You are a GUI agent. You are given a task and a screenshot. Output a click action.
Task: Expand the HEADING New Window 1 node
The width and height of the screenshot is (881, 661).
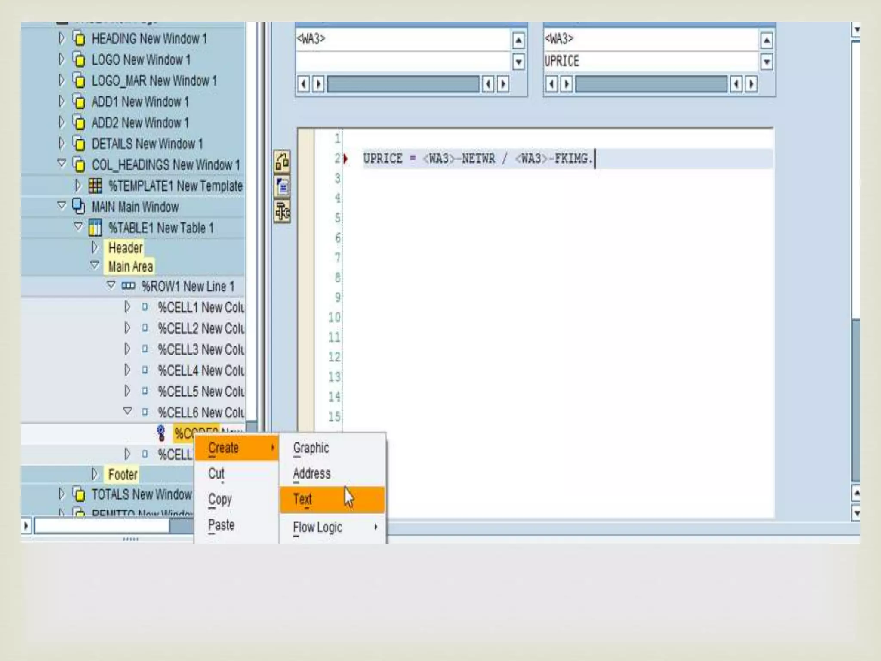pos(62,38)
